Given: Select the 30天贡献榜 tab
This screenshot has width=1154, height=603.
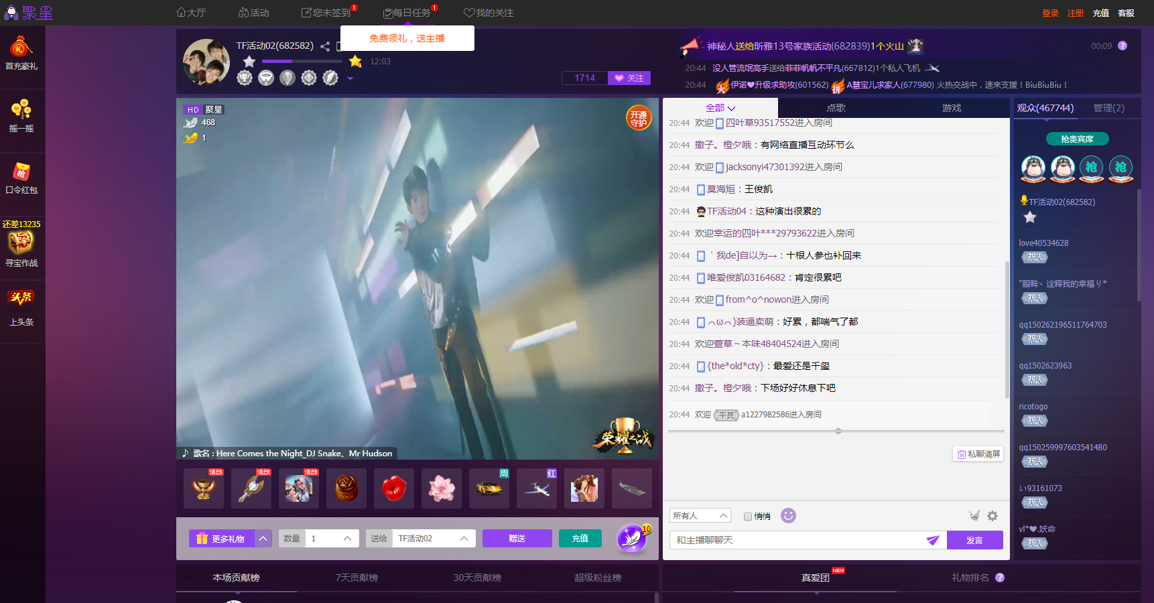Looking at the screenshot, I should pyautogui.click(x=477, y=578).
